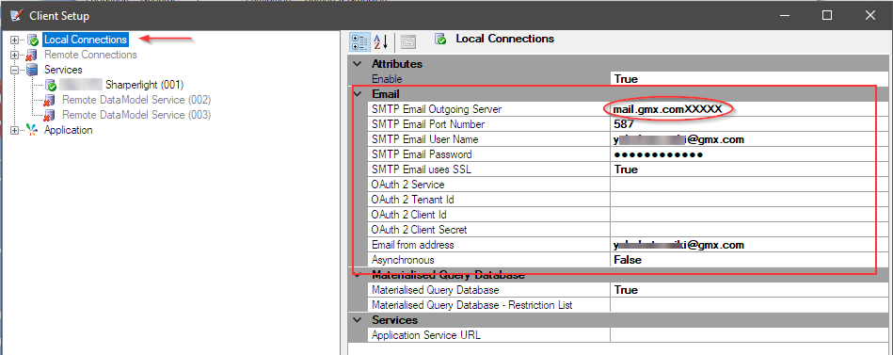The image size is (893, 355).
Task: Click the Remote DataModel Service (002) icon
Action: [51, 100]
